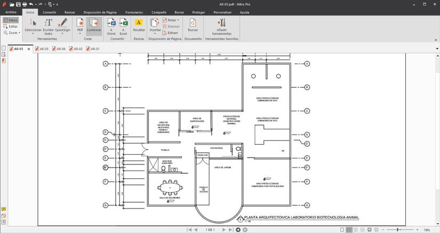Open the Formularios ribbon tab
This screenshot has width=440, height=233.
click(134, 12)
